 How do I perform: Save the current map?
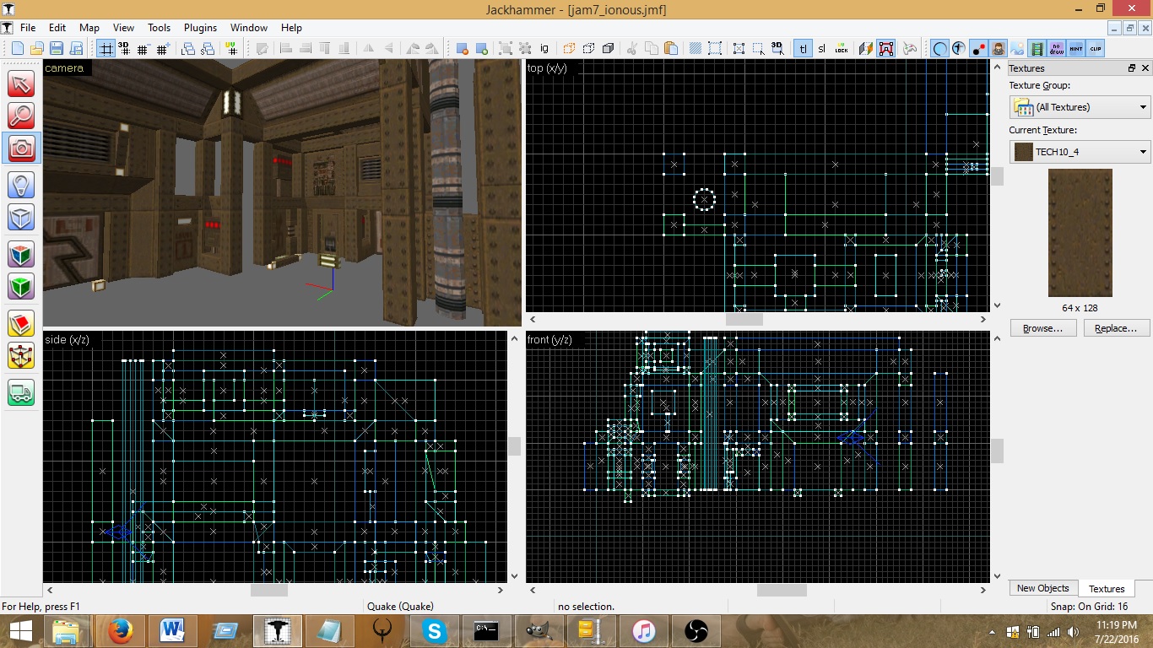(57, 48)
